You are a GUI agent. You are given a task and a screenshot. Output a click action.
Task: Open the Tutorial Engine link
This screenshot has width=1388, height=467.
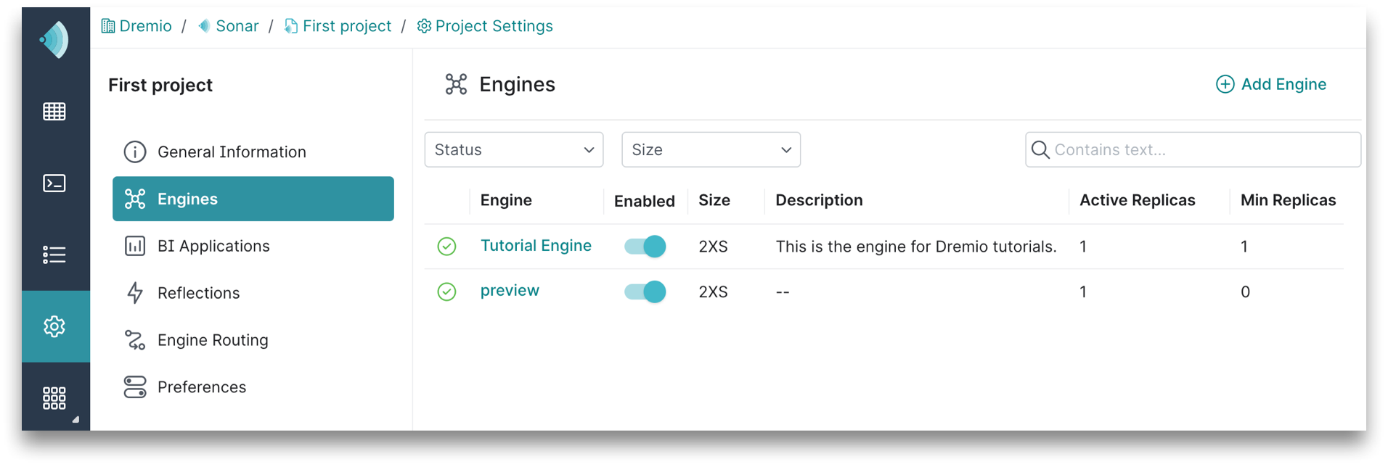[x=536, y=246]
